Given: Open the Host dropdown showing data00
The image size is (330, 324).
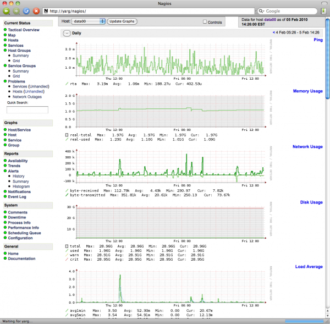Looking at the screenshot, I should coord(89,21).
